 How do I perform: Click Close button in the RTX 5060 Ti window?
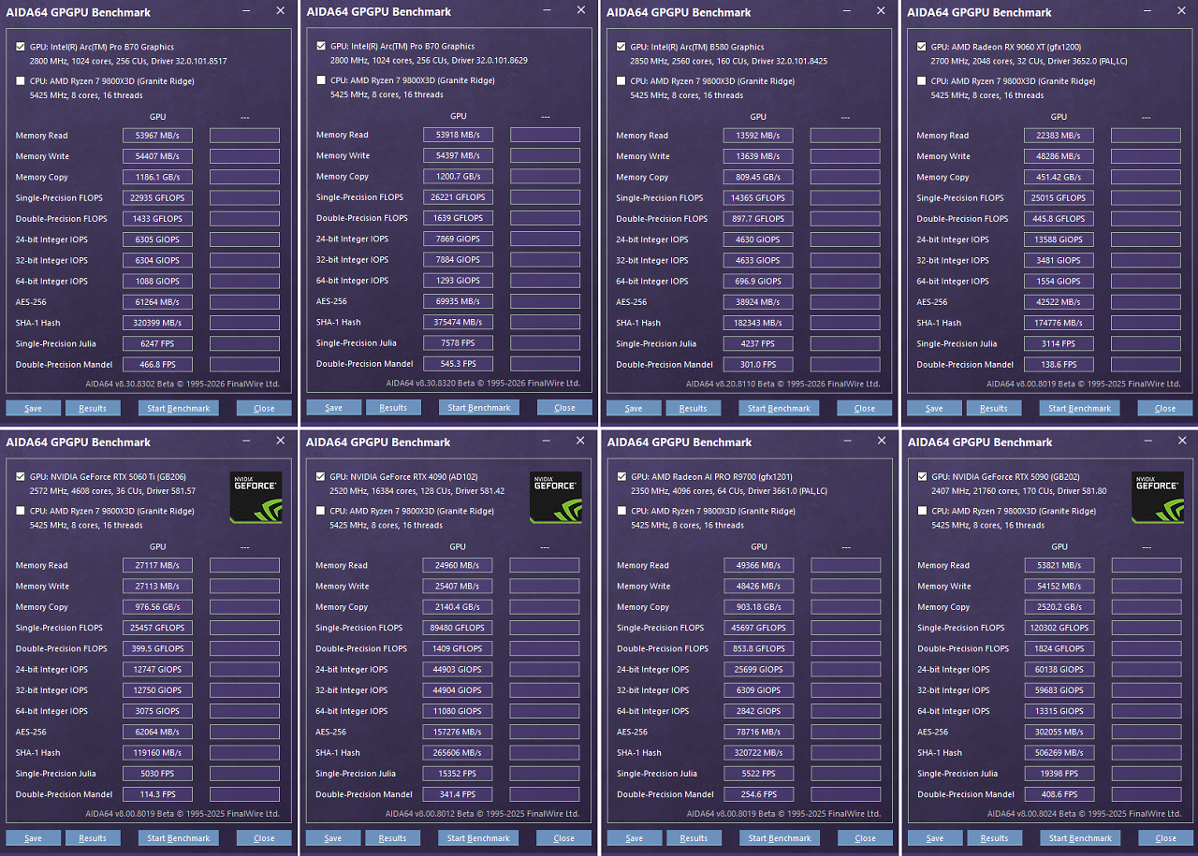pos(264,838)
